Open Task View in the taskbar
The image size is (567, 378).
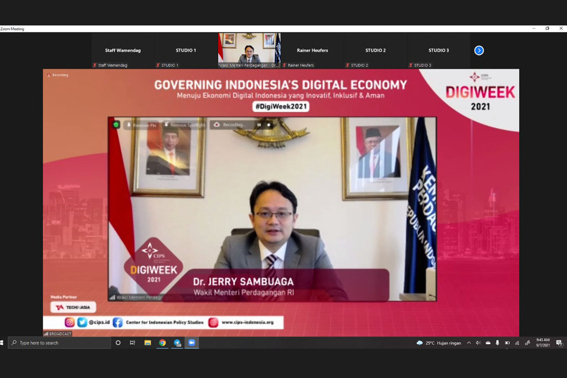pos(132,343)
